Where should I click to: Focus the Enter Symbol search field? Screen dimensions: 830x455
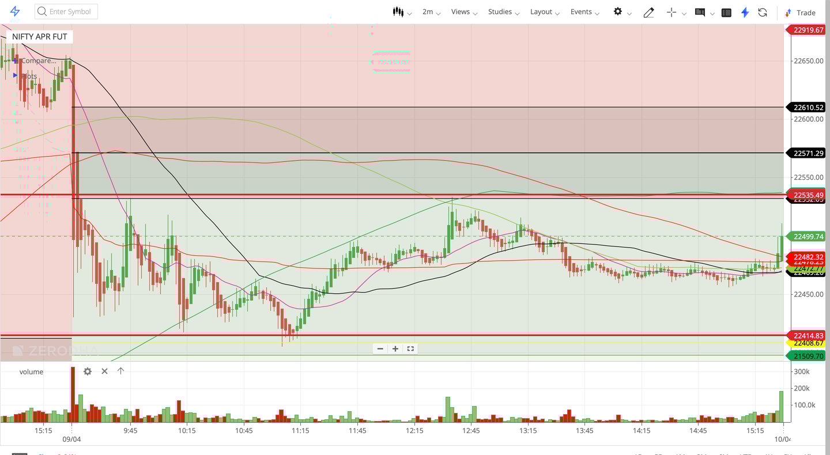pos(66,12)
